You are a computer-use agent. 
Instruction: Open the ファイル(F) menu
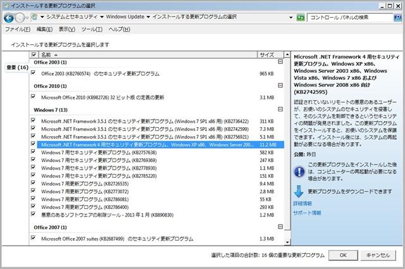tap(18, 29)
